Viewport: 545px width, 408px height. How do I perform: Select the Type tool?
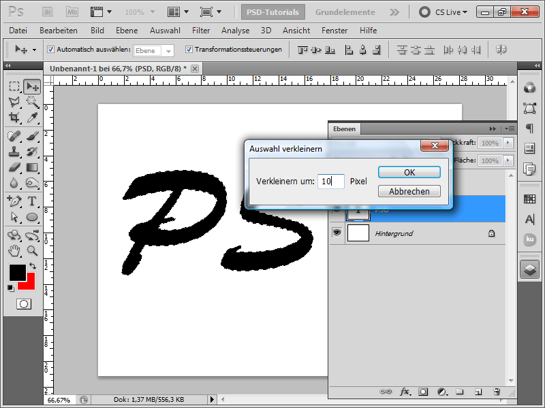point(32,201)
